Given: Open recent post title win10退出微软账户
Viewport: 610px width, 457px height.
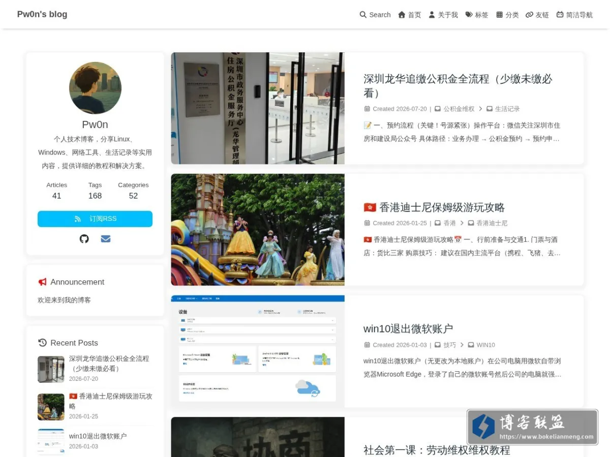Looking at the screenshot, I should click(98, 436).
